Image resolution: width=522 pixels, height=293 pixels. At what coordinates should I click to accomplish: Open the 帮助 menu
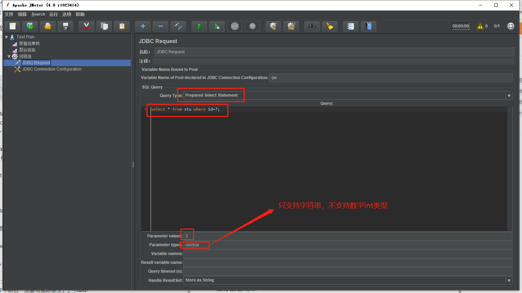[x=80, y=14]
